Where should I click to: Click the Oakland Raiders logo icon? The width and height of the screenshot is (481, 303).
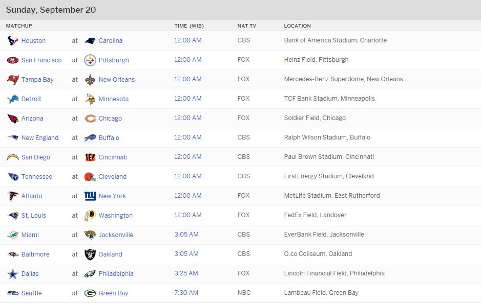[x=90, y=254]
